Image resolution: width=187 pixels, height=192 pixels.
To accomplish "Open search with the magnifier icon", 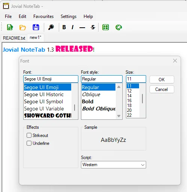I will tap(51, 27).
